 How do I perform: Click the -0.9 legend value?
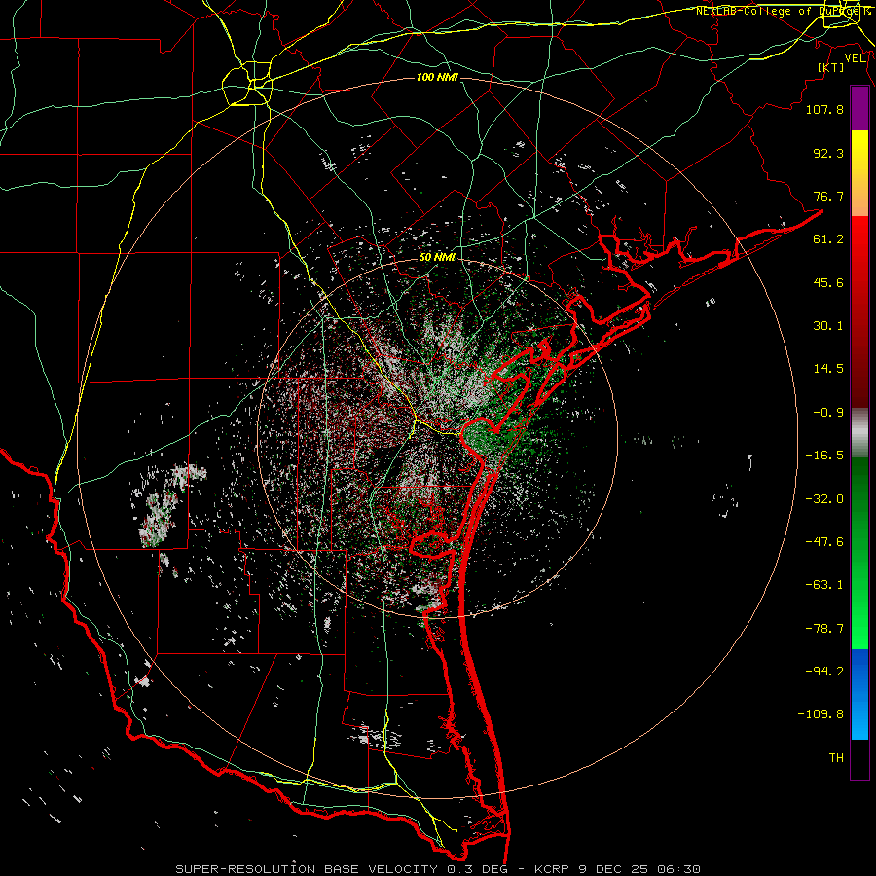(x=828, y=413)
